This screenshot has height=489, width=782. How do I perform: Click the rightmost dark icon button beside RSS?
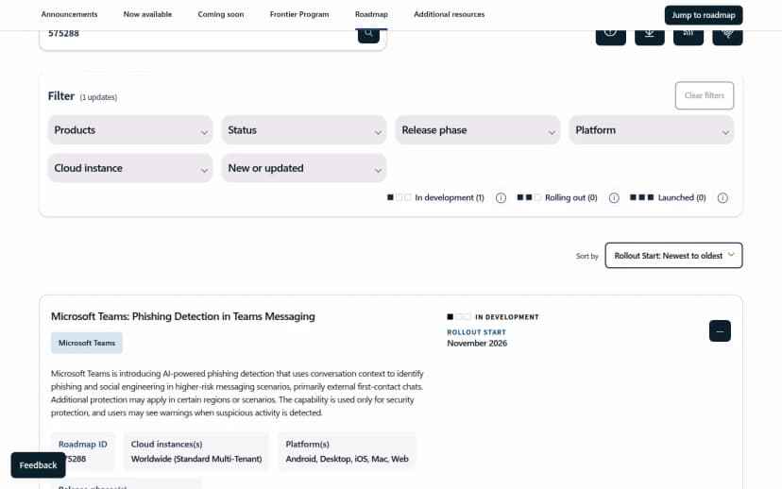tap(727, 37)
